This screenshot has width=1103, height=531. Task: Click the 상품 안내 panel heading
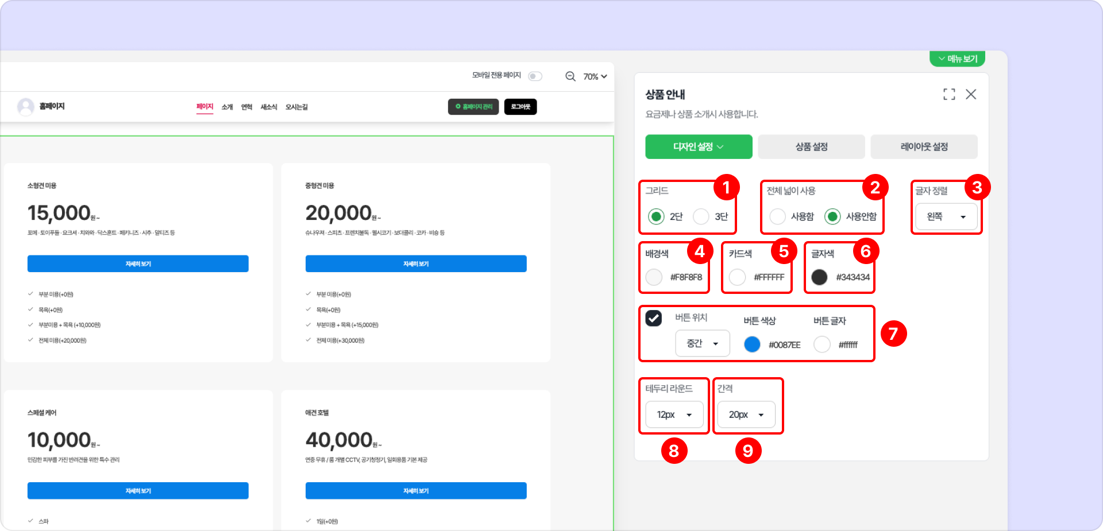(665, 95)
